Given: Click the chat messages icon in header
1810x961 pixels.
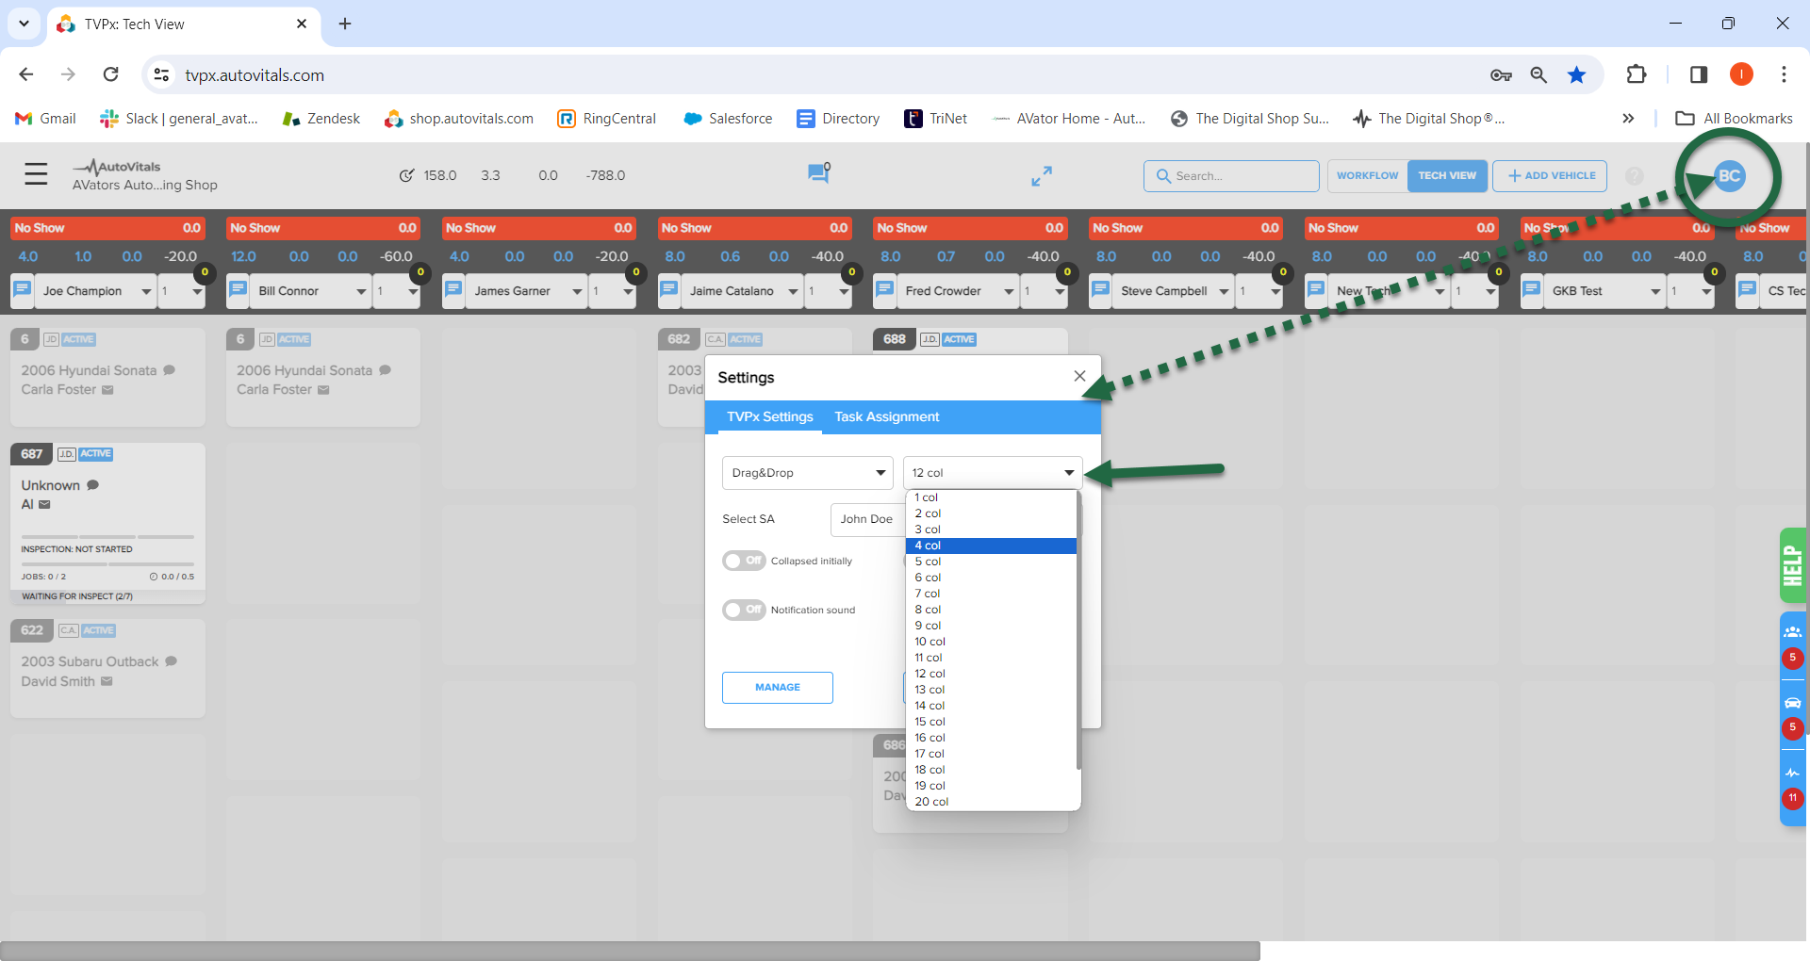Looking at the screenshot, I should 818,173.
